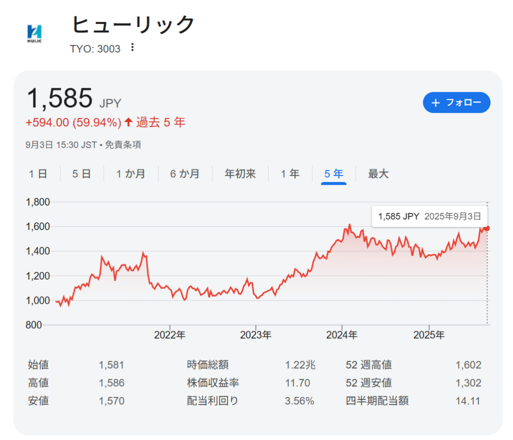Switch to the 1か月 range tab
Image resolution: width=513 pixels, height=440 pixels.
(x=131, y=174)
